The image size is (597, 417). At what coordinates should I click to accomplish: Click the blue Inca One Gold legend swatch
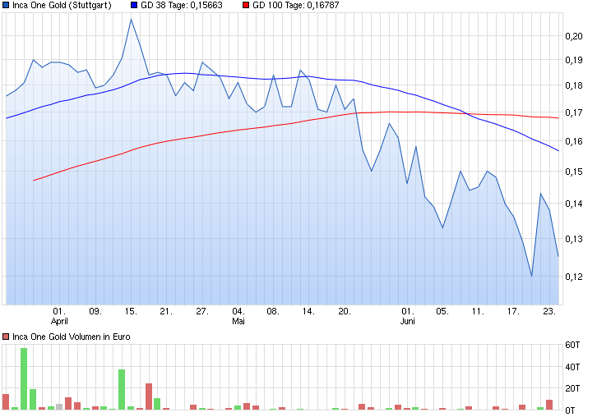[x=6, y=5]
